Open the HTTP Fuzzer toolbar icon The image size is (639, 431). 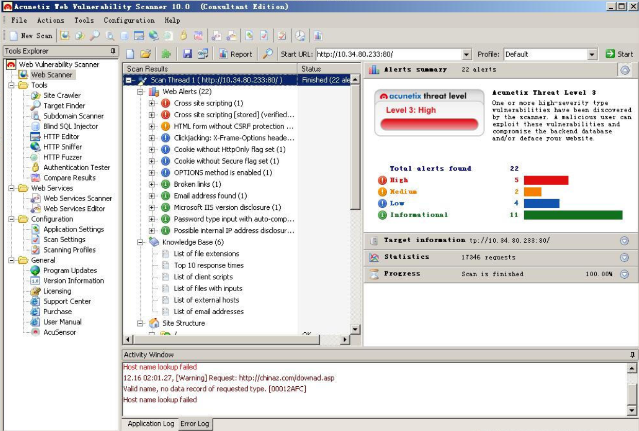point(168,35)
